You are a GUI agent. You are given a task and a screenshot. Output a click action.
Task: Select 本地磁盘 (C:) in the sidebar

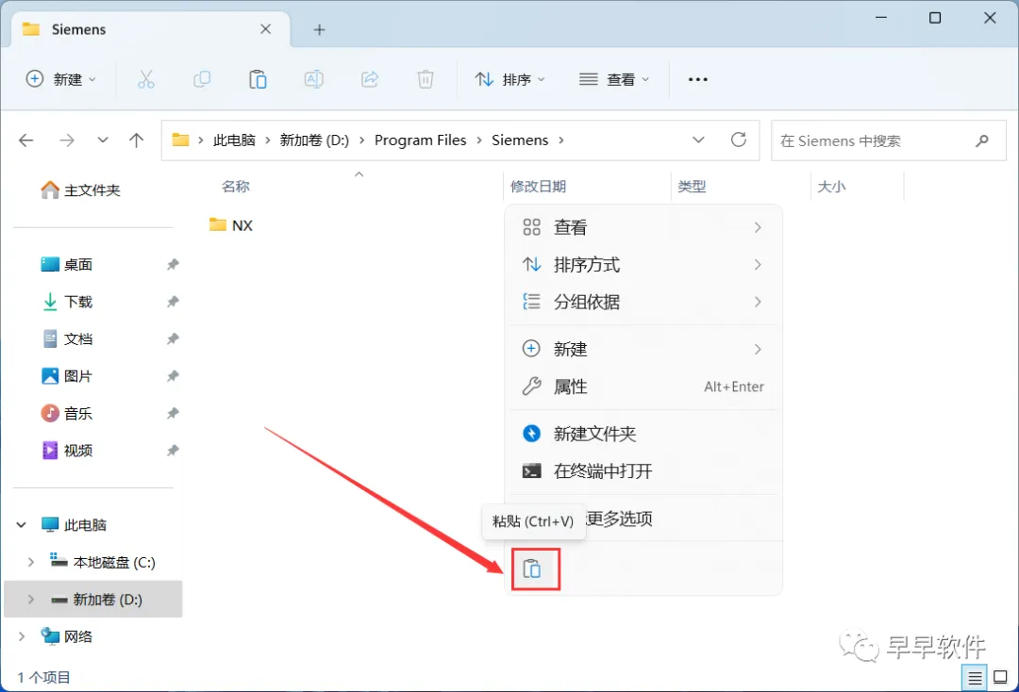click(103, 562)
